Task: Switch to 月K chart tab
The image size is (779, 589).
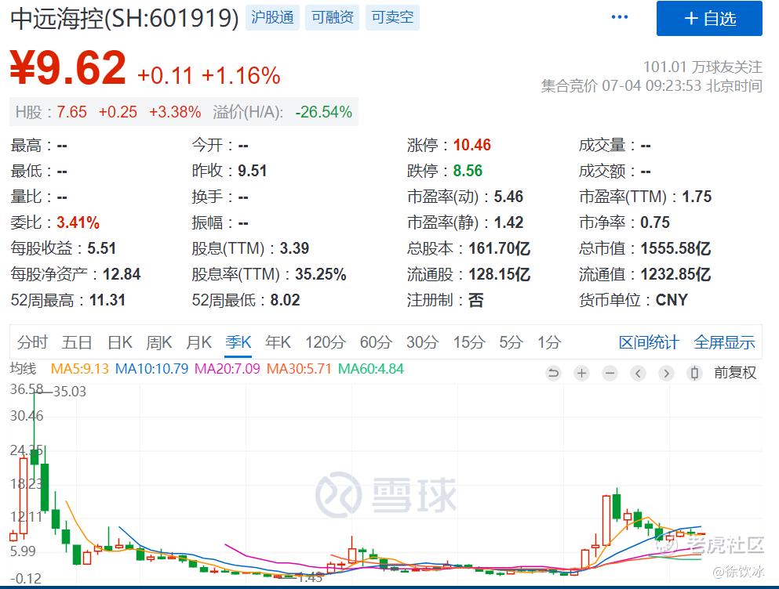Action: tap(198, 342)
